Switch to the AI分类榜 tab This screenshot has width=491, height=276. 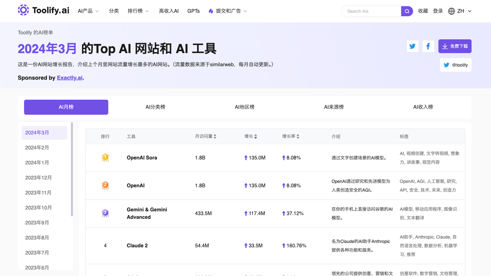(x=155, y=107)
